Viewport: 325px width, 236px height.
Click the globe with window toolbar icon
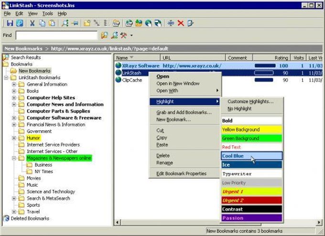[158, 23]
